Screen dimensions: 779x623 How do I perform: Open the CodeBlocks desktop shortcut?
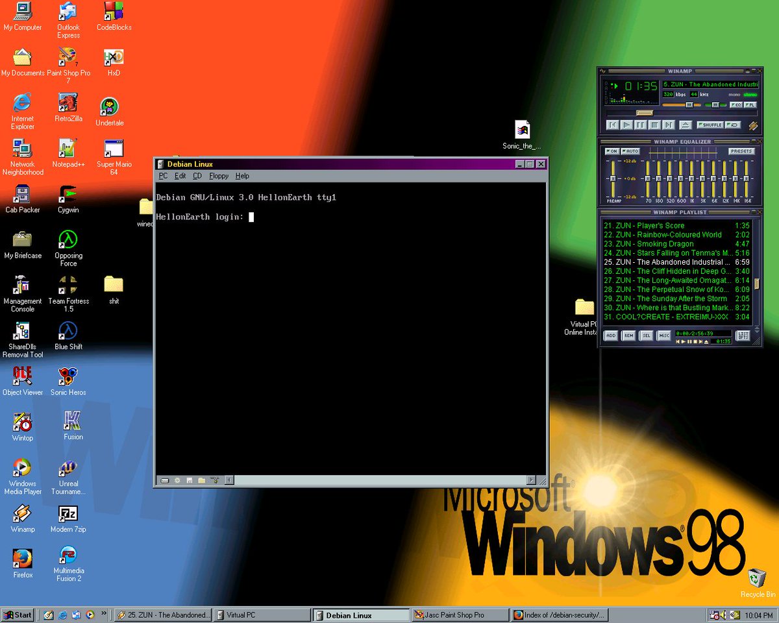[x=114, y=16]
